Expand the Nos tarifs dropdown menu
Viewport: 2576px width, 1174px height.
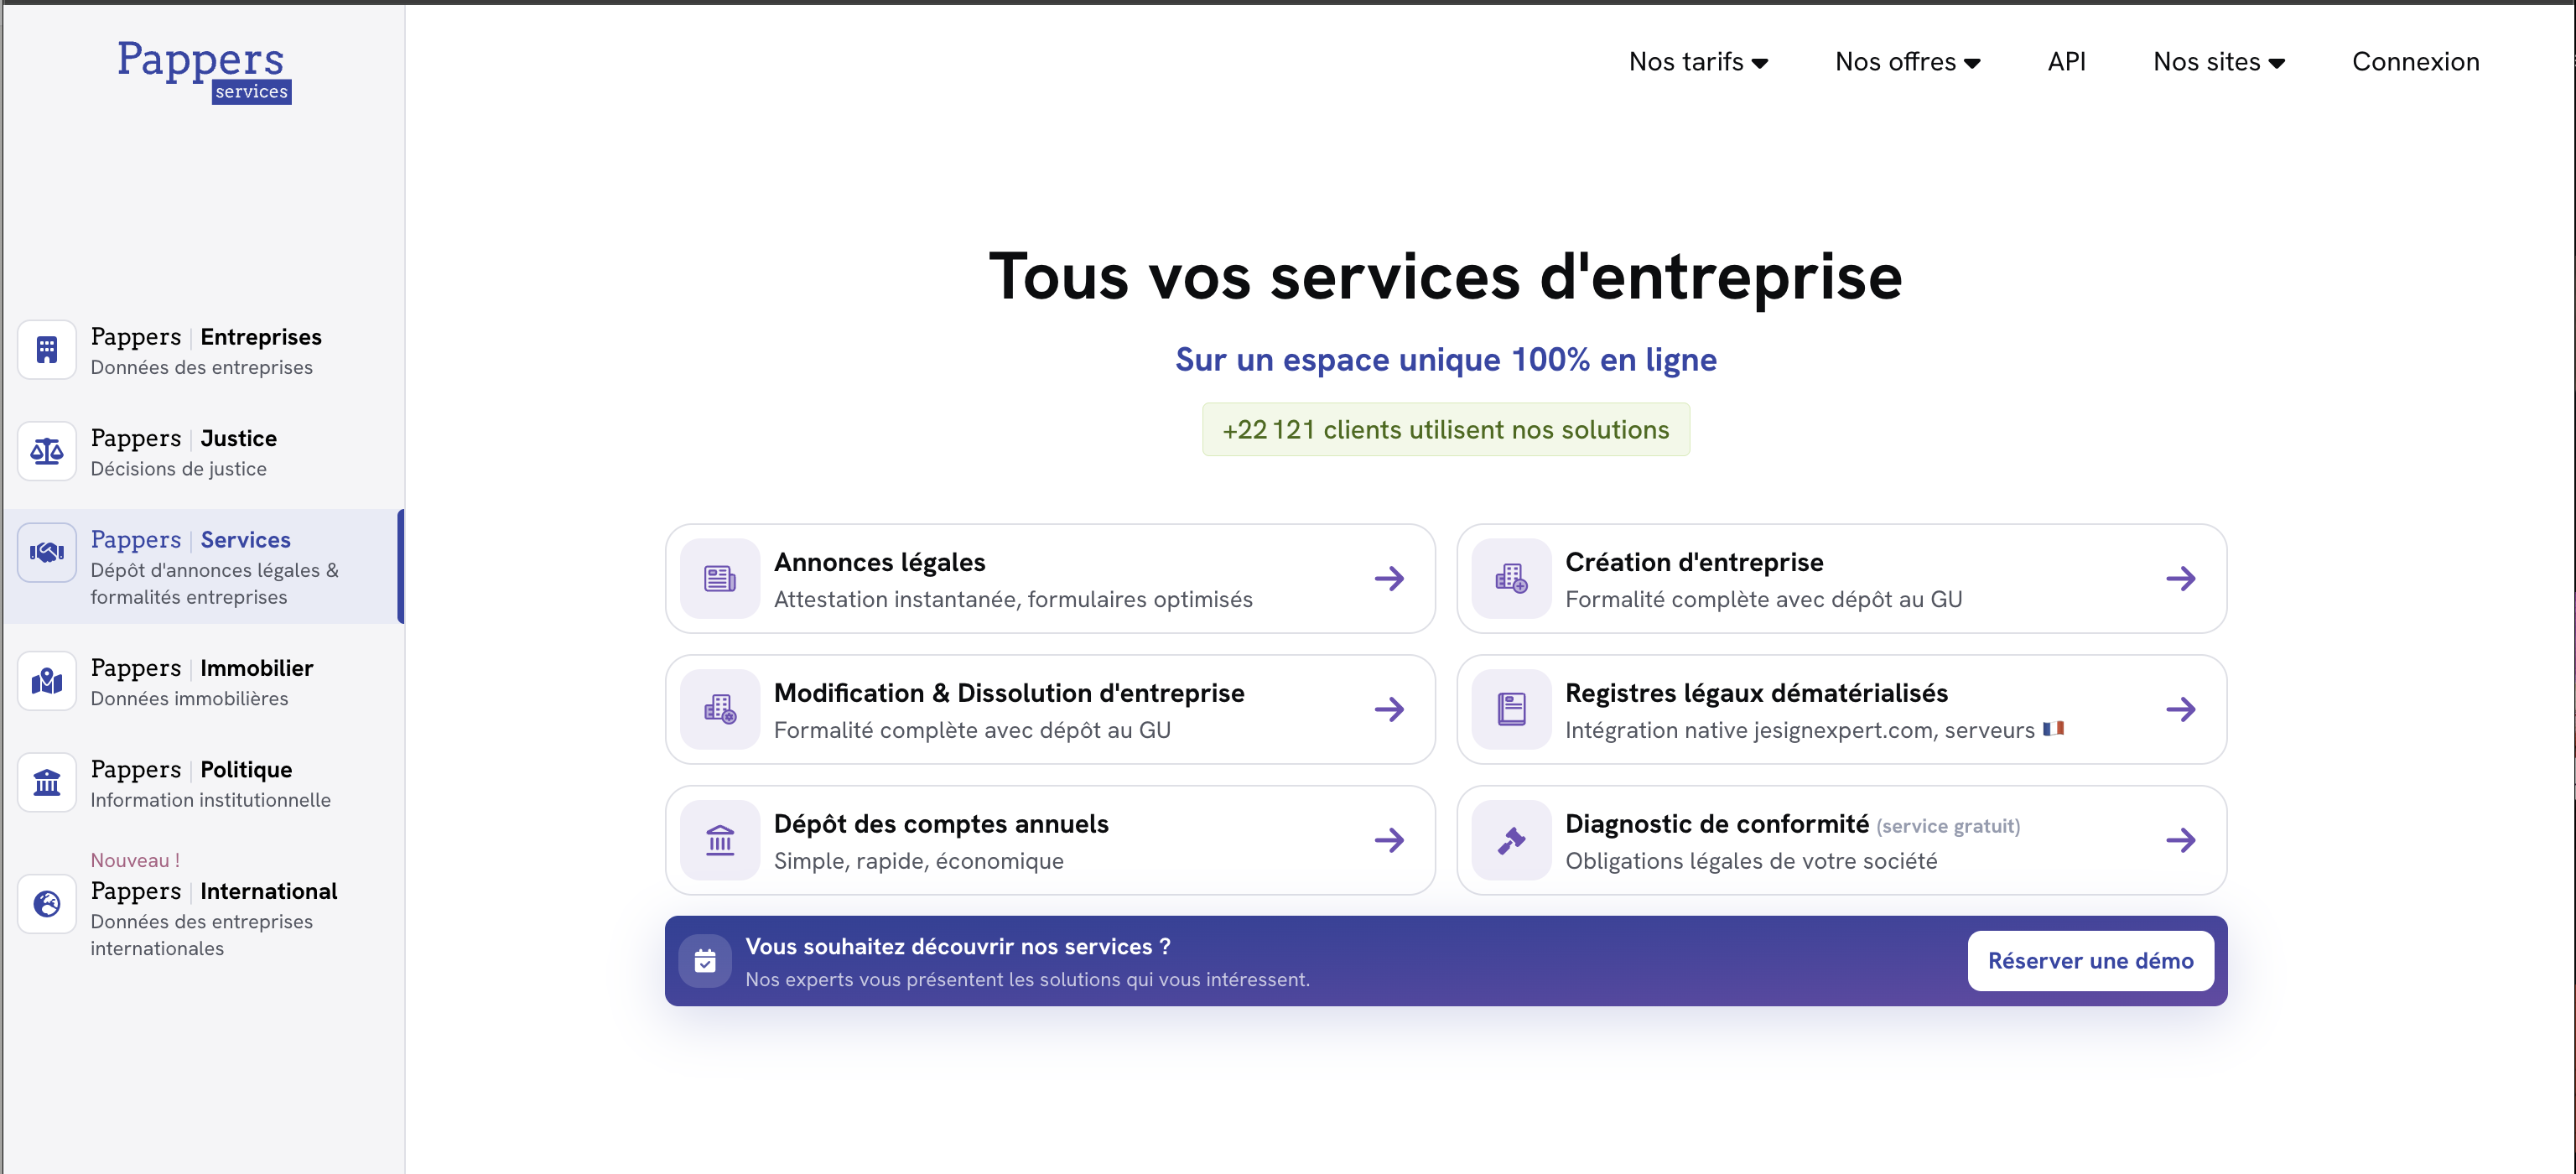1698,62
